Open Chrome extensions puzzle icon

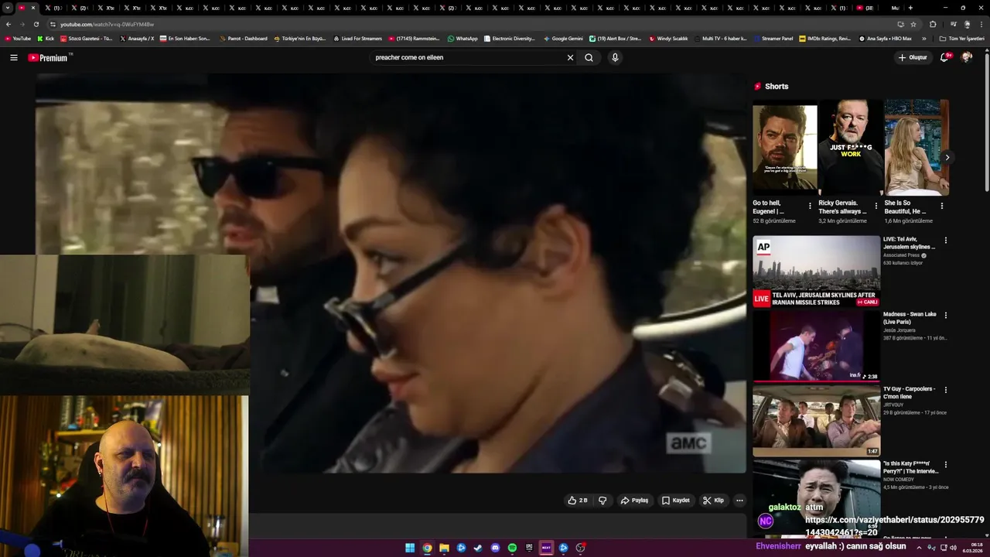(x=933, y=24)
